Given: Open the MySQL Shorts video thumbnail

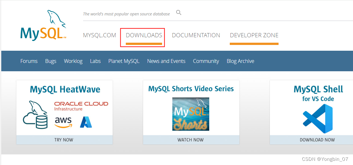Looking at the screenshot, I should coord(191,114).
